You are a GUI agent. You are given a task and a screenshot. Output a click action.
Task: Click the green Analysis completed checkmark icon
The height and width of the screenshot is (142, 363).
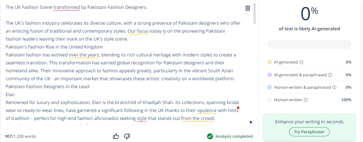click(x=210, y=136)
